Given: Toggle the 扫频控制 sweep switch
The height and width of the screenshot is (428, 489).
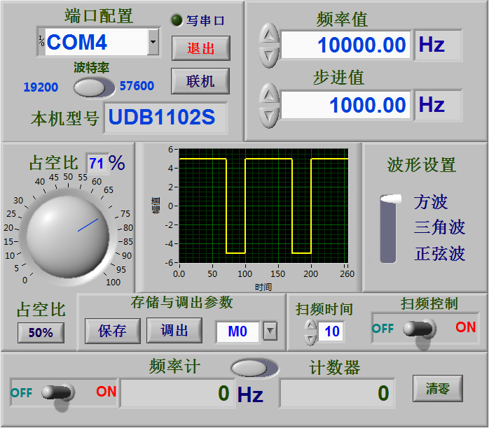Looking at the screenshot, I should click(419, 329).
